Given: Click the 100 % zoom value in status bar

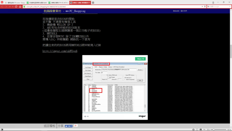Looking at the screenshot, I should click(x=229, y=130).
